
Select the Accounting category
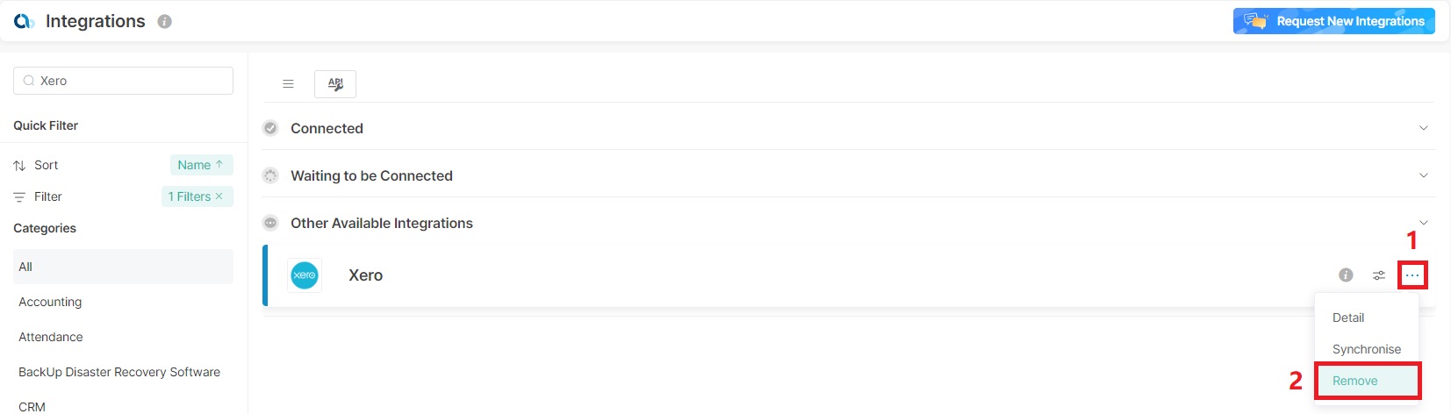[x=50, y=302]
